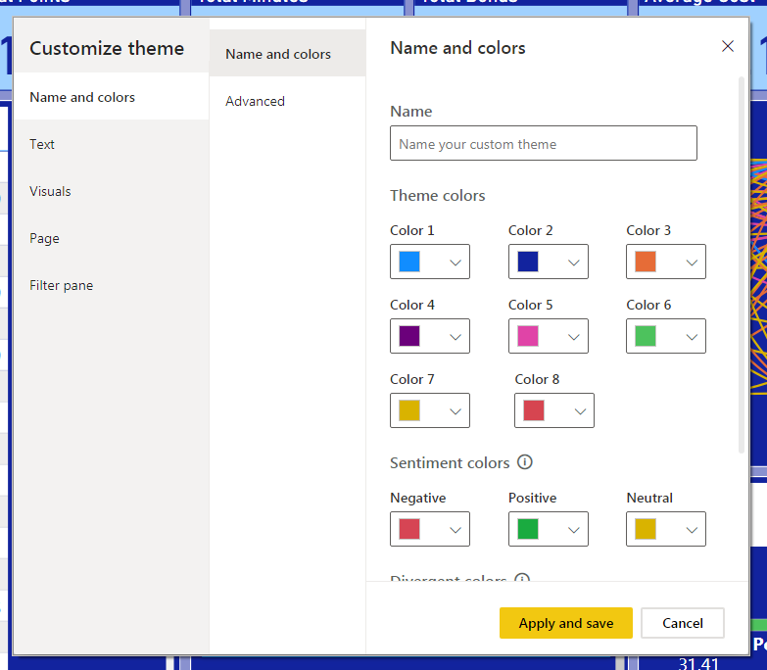Open the Name and colors section in left sidebar
The width and height of the screenshot is (767, 670).
pos(112,97)
